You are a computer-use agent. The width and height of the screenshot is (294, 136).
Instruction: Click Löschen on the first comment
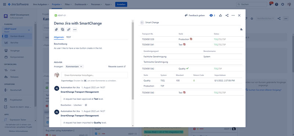pyautogui.click(x=78, y=105)
